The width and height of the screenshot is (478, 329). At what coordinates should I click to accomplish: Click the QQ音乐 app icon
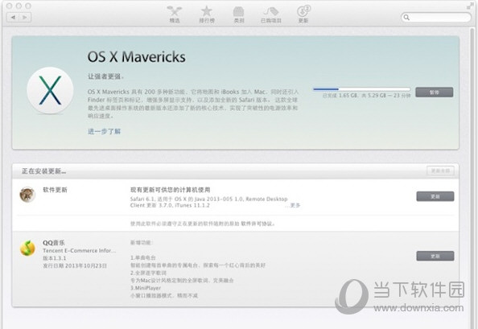tap(27, 248)
